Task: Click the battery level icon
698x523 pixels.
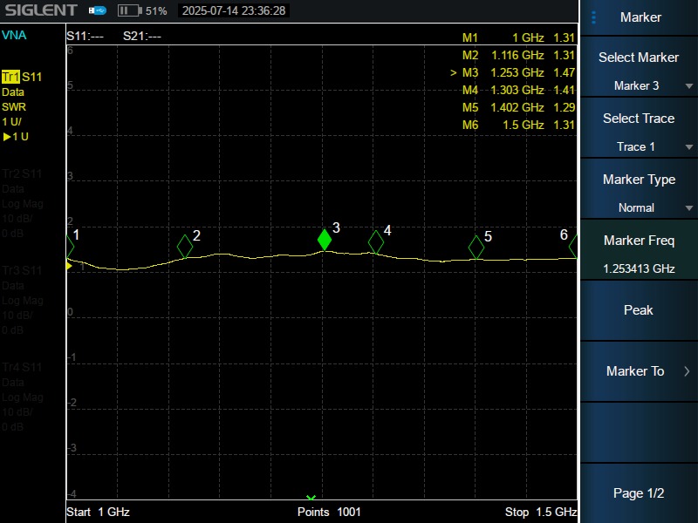Action: pyautogui.click(x=129, y=10)
